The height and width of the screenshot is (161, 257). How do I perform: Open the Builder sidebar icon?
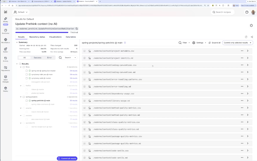coord(6,50)
